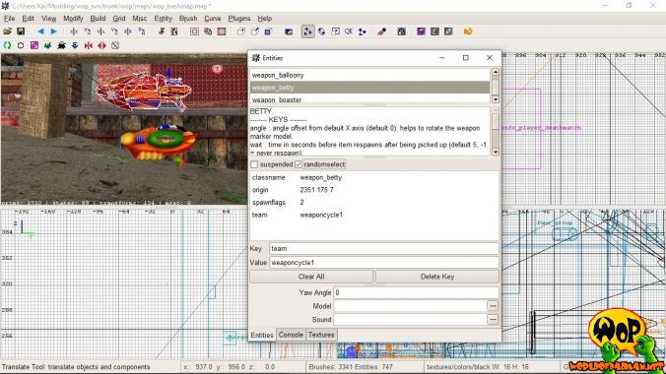Select weapon_betty in the entity list
666x374 pixels.
(x=369, y=88)
